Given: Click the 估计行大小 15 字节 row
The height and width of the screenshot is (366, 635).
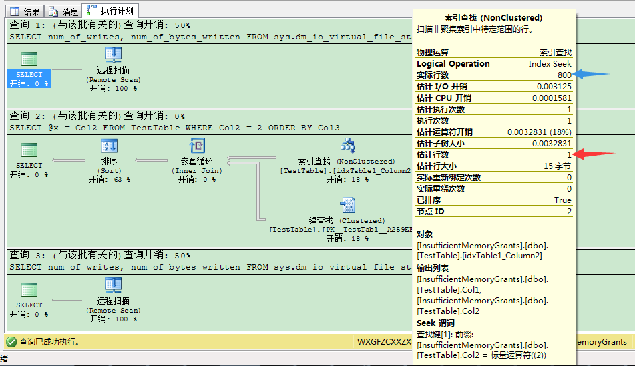Looking at the screenshot, I should click(494, 166).
